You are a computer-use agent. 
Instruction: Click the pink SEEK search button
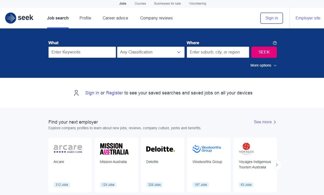[x=264, y=52]
